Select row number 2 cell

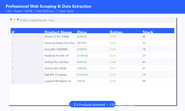point(27,43)
